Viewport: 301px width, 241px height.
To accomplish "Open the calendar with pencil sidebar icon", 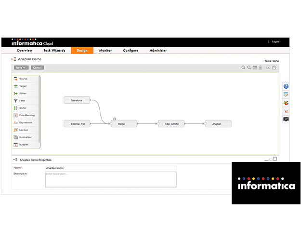I will click(286, 94).
